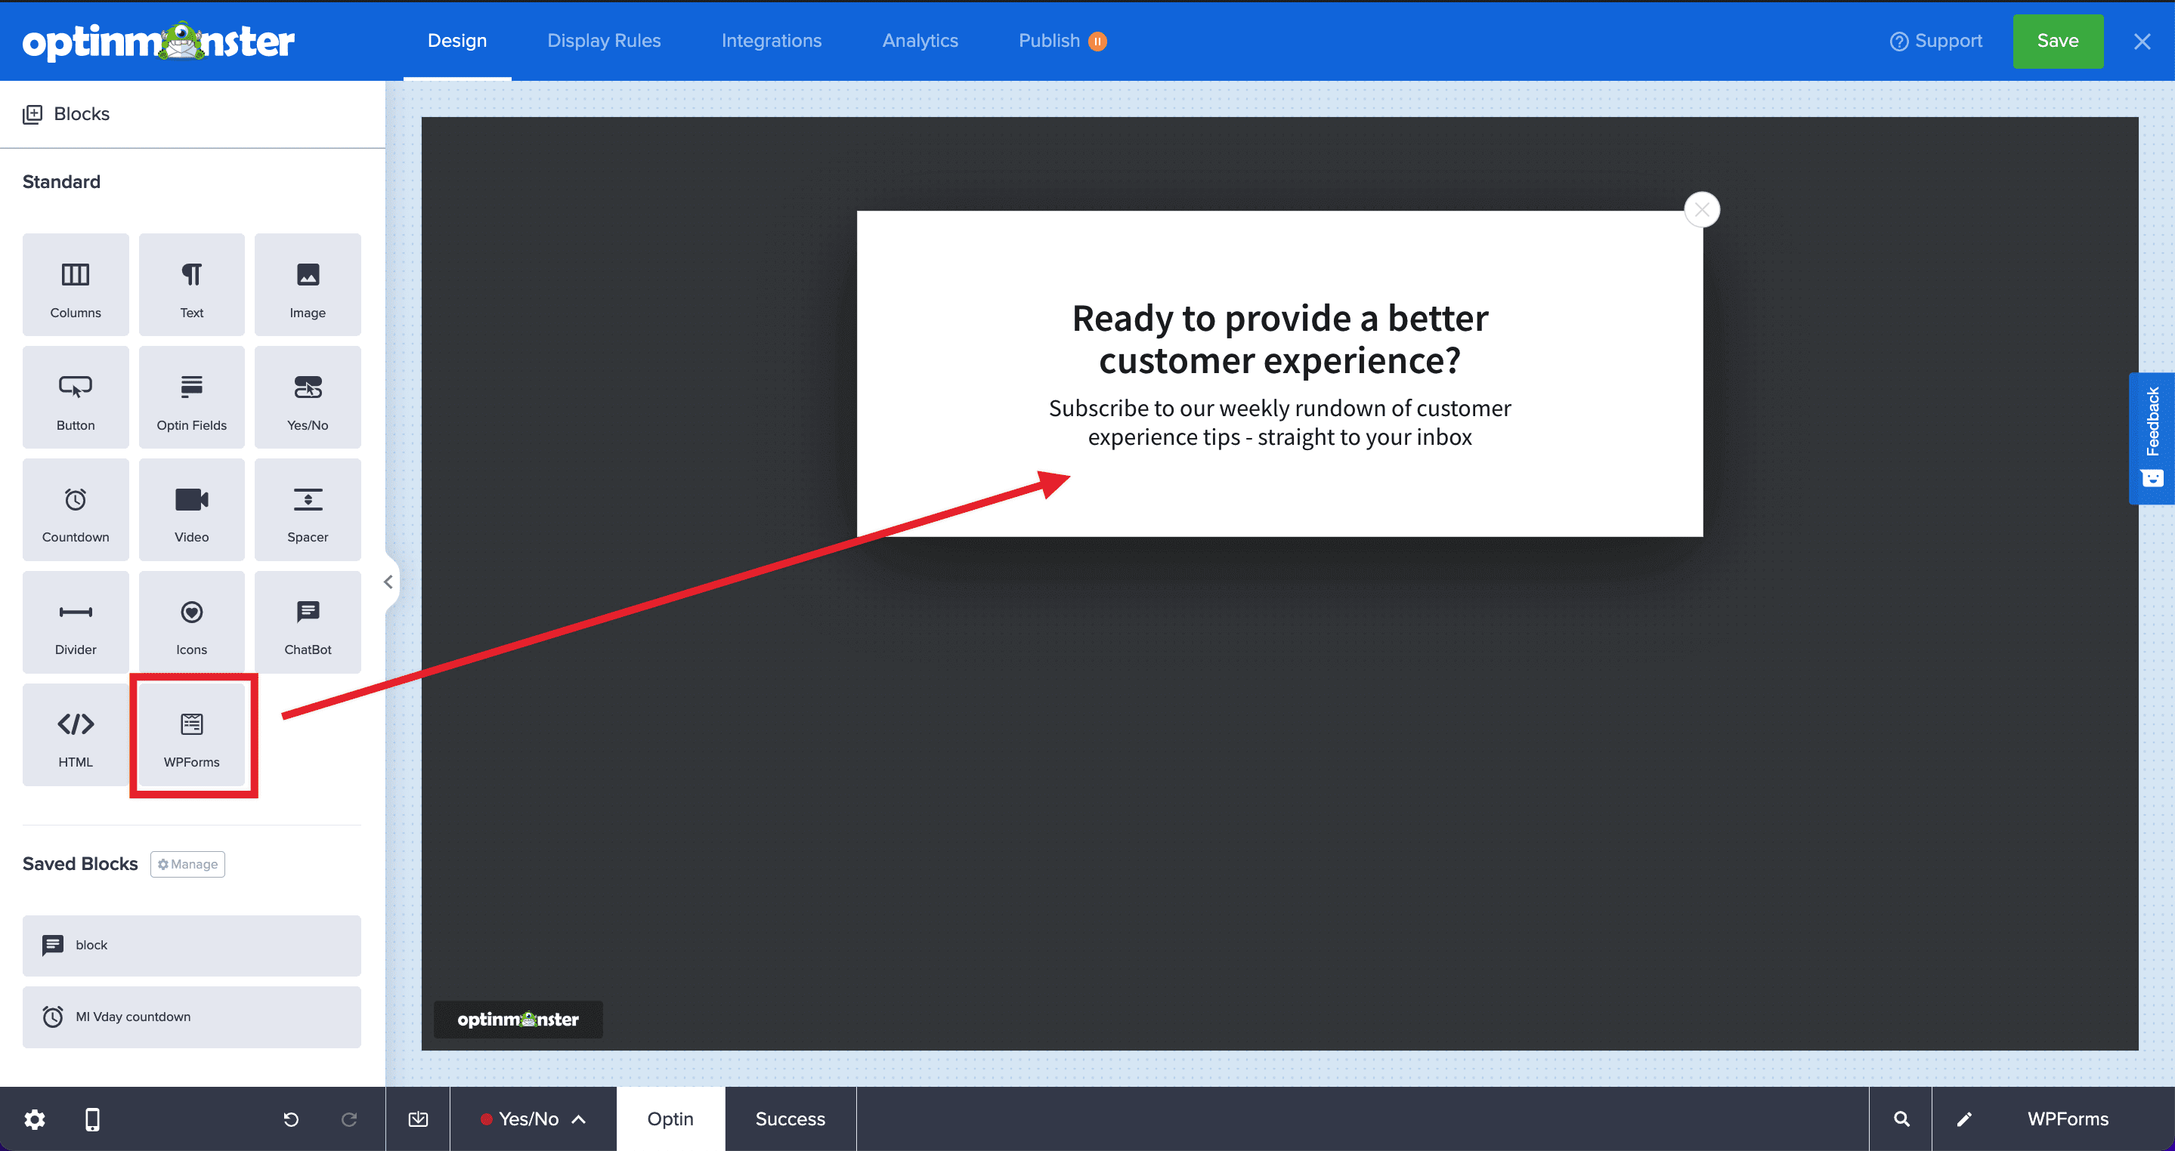Toggle the Yes/No view status
The image size is (2175, 1151).
487,1119
